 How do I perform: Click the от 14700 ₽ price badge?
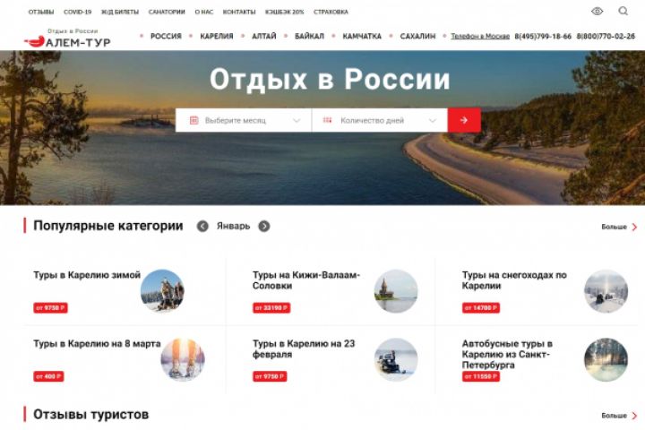[x=481, y=308]
